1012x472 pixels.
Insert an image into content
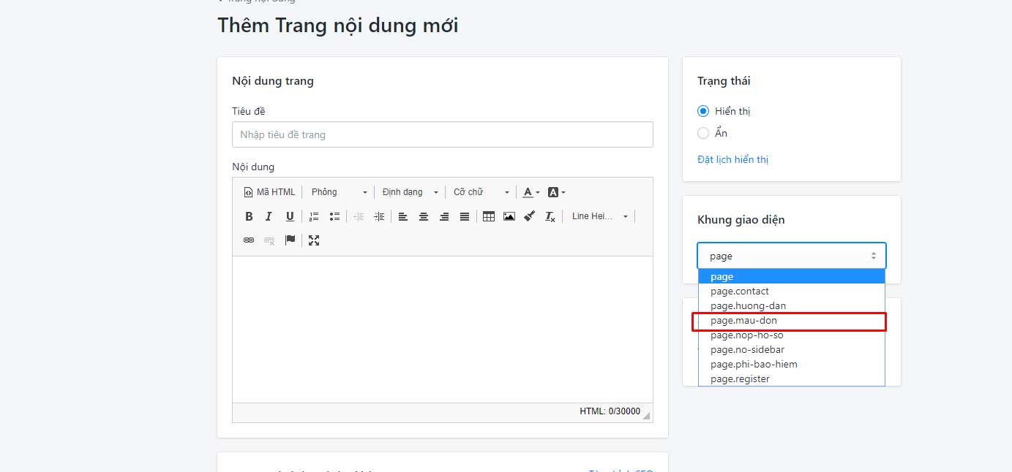click(509, 216)
